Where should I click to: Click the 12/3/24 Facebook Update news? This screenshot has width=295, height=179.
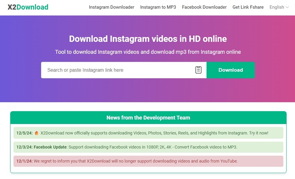[148, 147]
